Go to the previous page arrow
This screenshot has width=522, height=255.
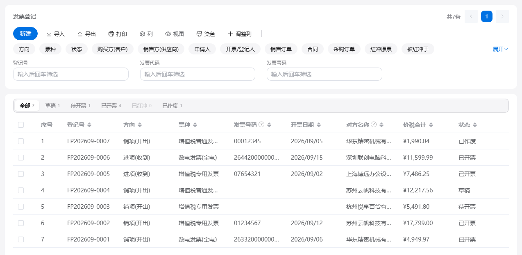click(471, 16)
